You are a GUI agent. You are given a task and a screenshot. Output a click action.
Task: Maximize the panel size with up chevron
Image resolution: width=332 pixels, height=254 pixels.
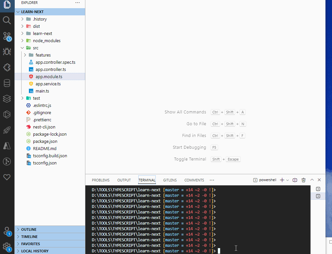(312, 180)
